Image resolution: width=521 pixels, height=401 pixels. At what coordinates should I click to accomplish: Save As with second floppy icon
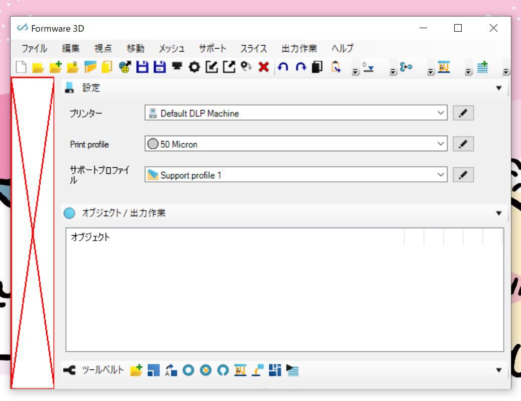[159, 67]
